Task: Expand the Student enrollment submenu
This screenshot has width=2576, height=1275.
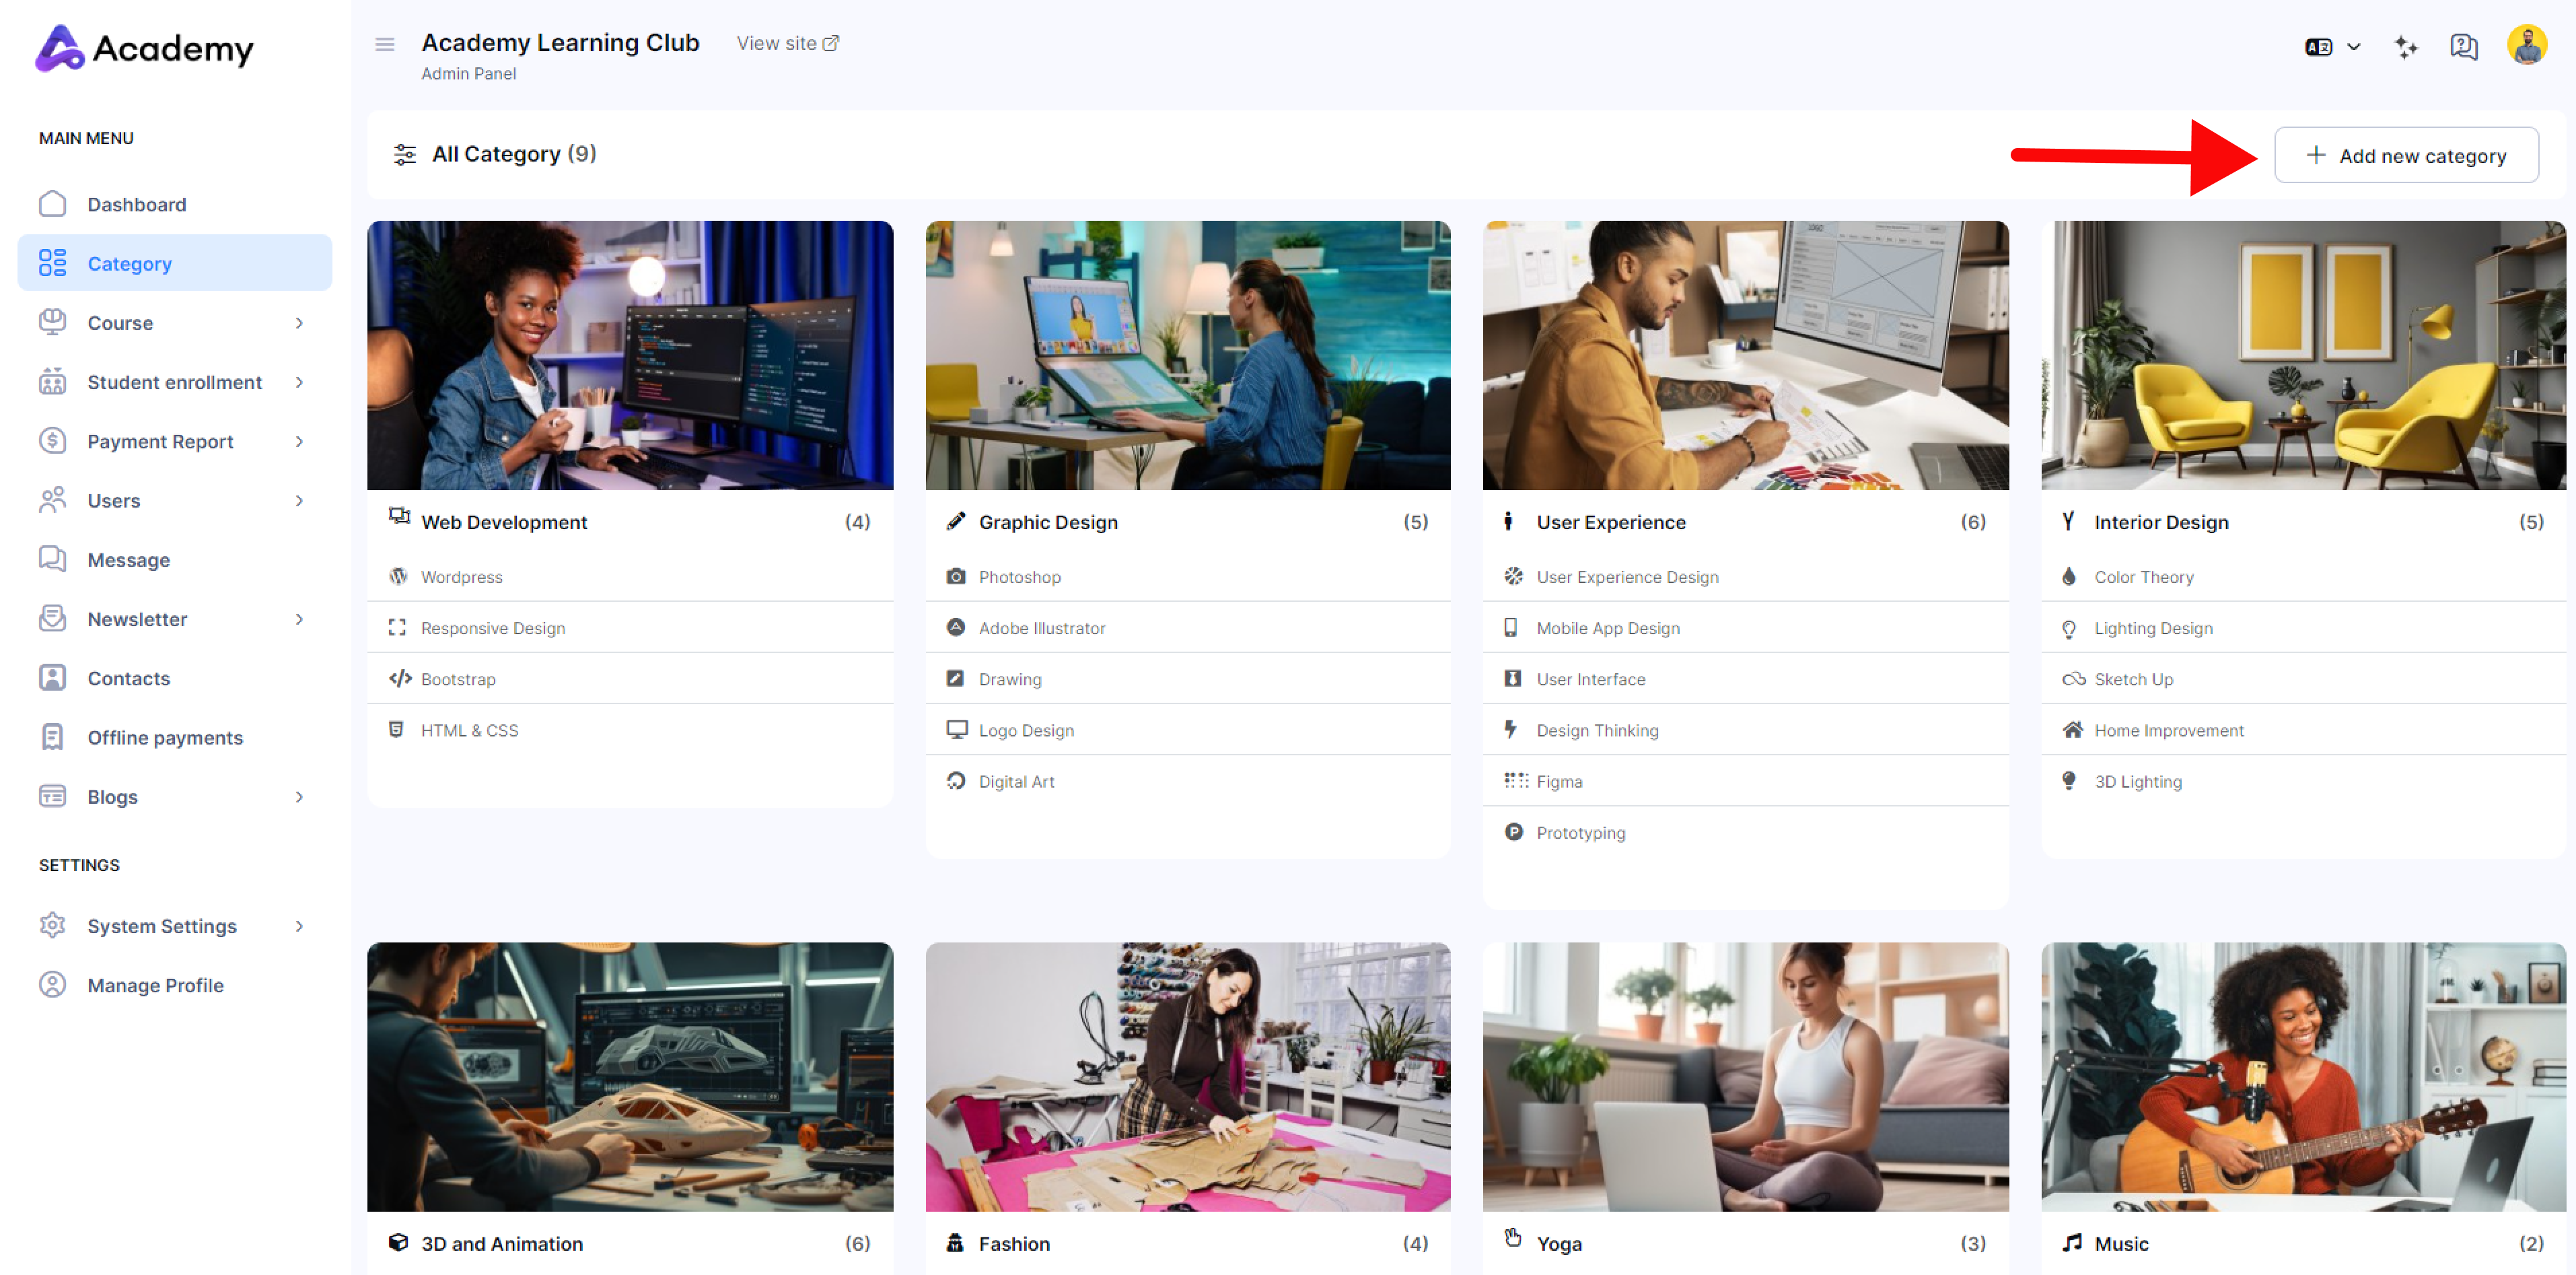Action: click(299, 382)
